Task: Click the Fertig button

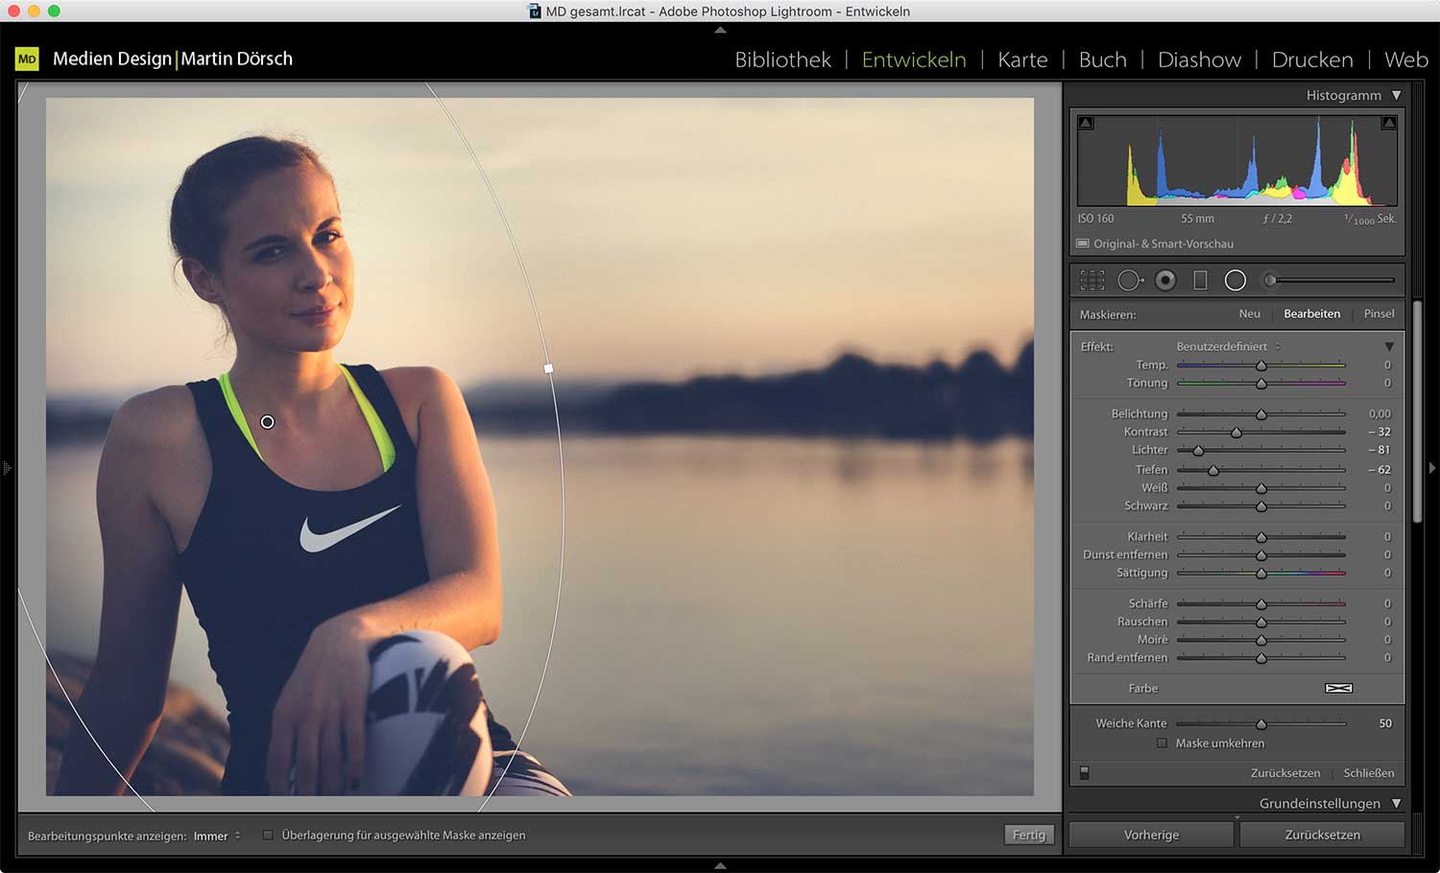Action: click(1028, 836)
